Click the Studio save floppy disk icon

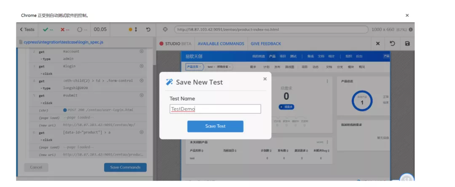click(407, 44)
